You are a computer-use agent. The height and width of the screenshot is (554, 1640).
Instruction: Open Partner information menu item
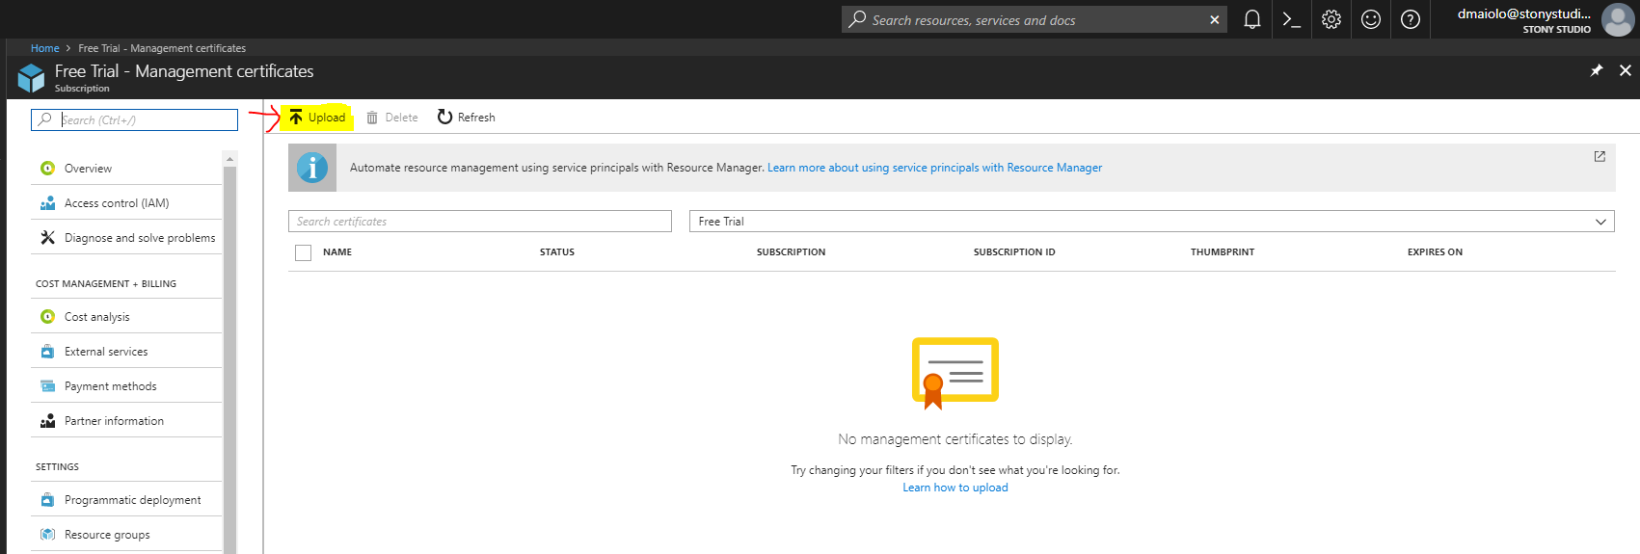(x=126, y=421)
